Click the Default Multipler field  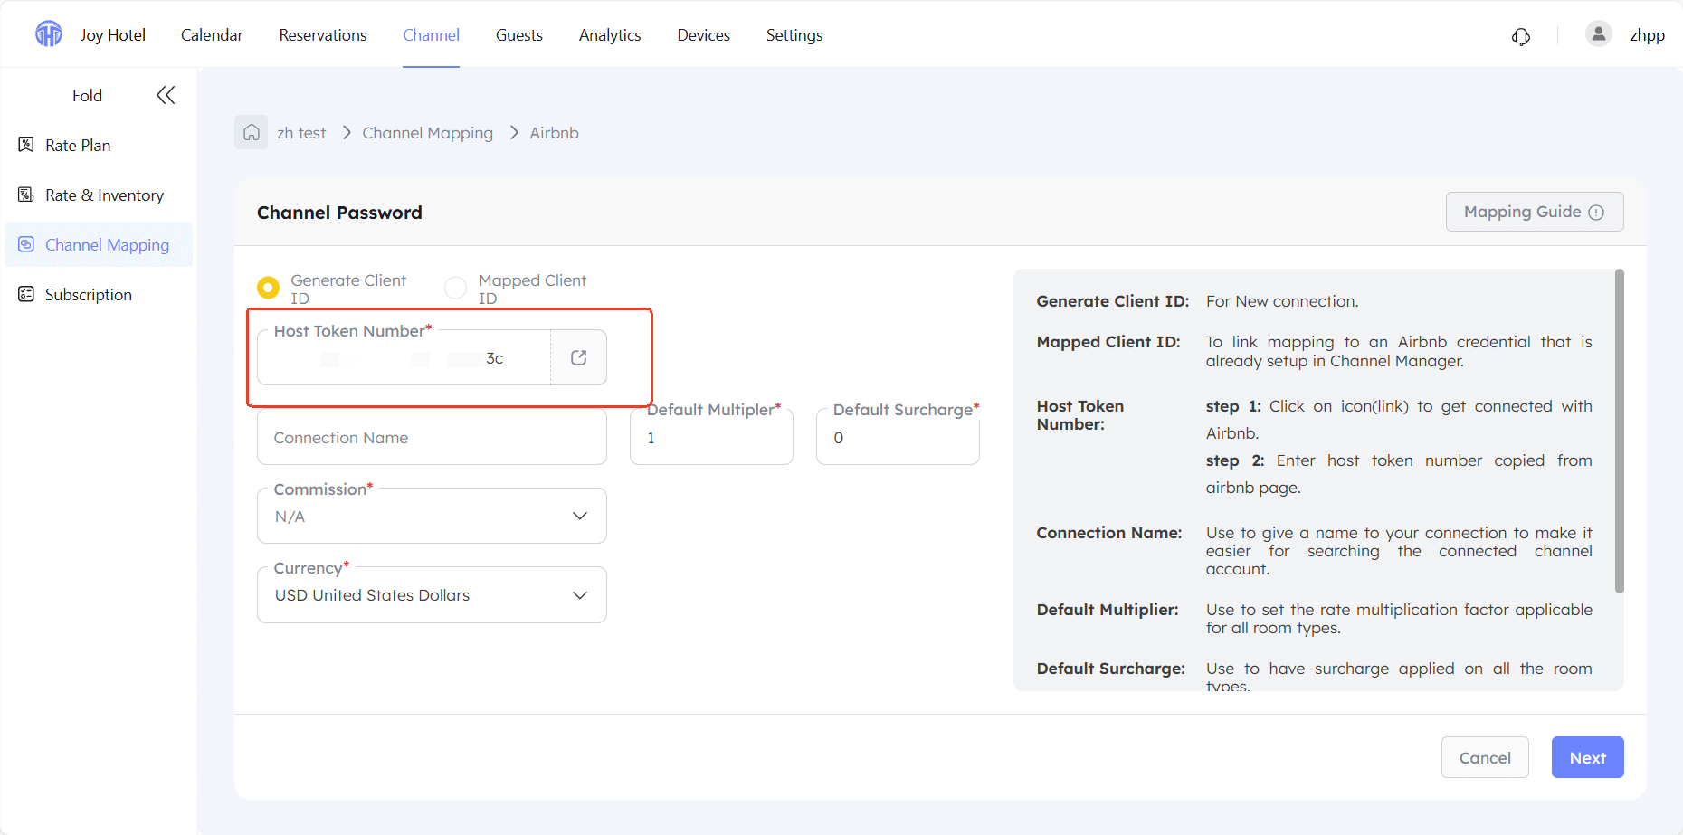pyautogui.click(x=711, y=437)
